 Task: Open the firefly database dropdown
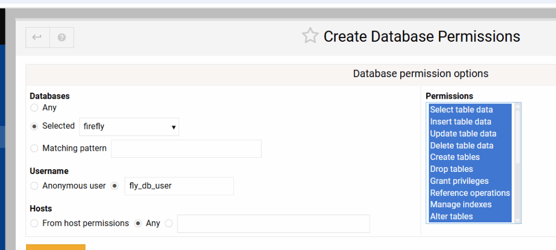[x=129, y=126]
